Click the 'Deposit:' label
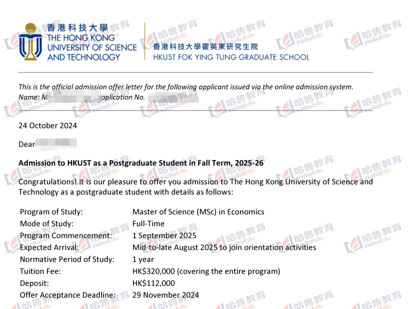The image size is (408, 309). click(34, 283)
